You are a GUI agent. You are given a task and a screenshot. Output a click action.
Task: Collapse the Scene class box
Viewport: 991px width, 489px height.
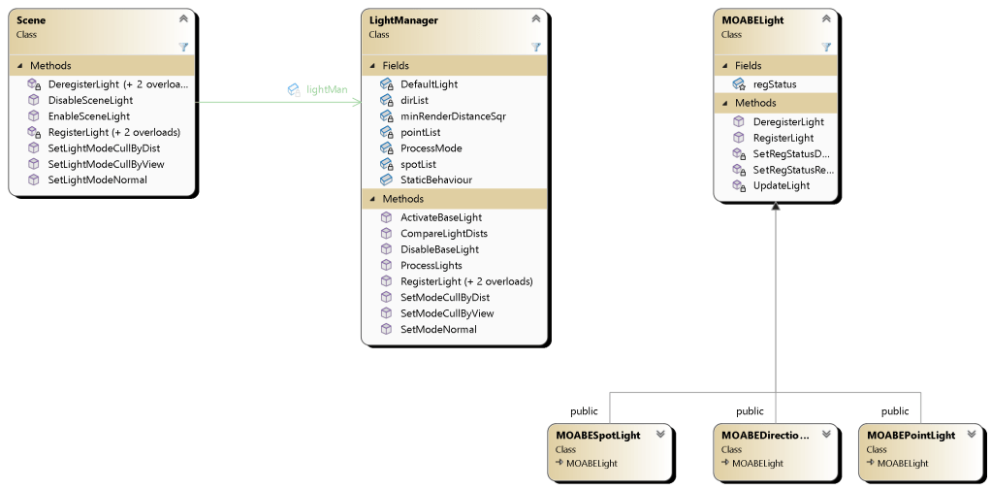click(183, 18)
